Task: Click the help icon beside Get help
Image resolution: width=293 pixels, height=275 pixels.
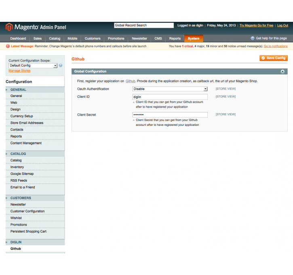Action: click(253, 38)
